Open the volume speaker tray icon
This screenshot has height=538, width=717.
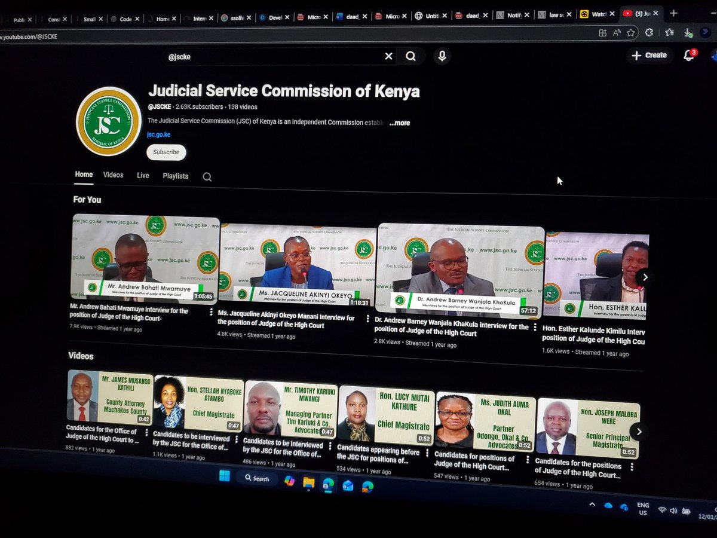673,511
